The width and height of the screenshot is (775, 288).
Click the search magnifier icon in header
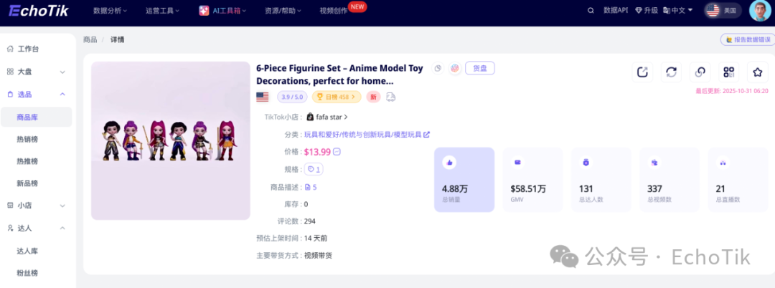[591, 11]
